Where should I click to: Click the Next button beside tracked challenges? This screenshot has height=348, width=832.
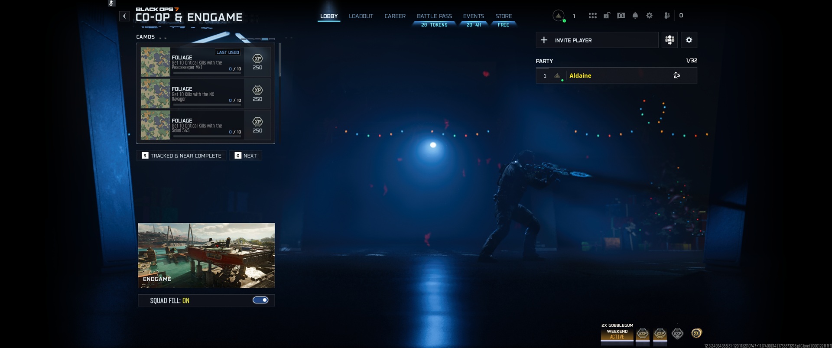tap(245, 156)
